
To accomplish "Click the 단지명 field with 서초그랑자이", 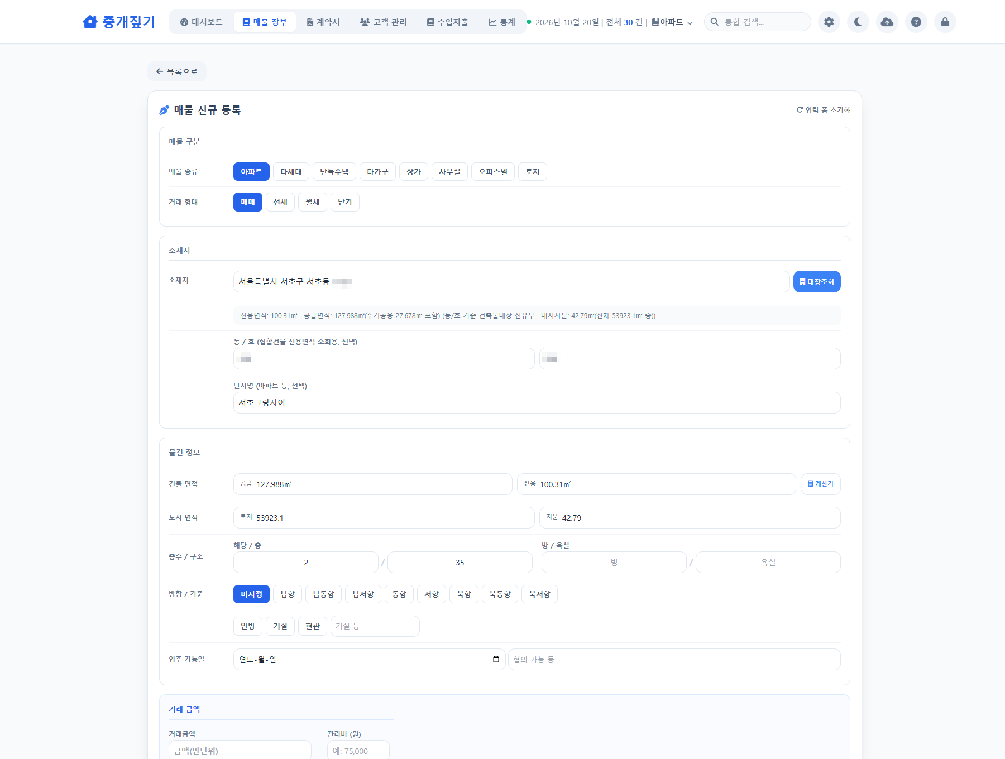I will pyautogui.click(x=537, y=402).
